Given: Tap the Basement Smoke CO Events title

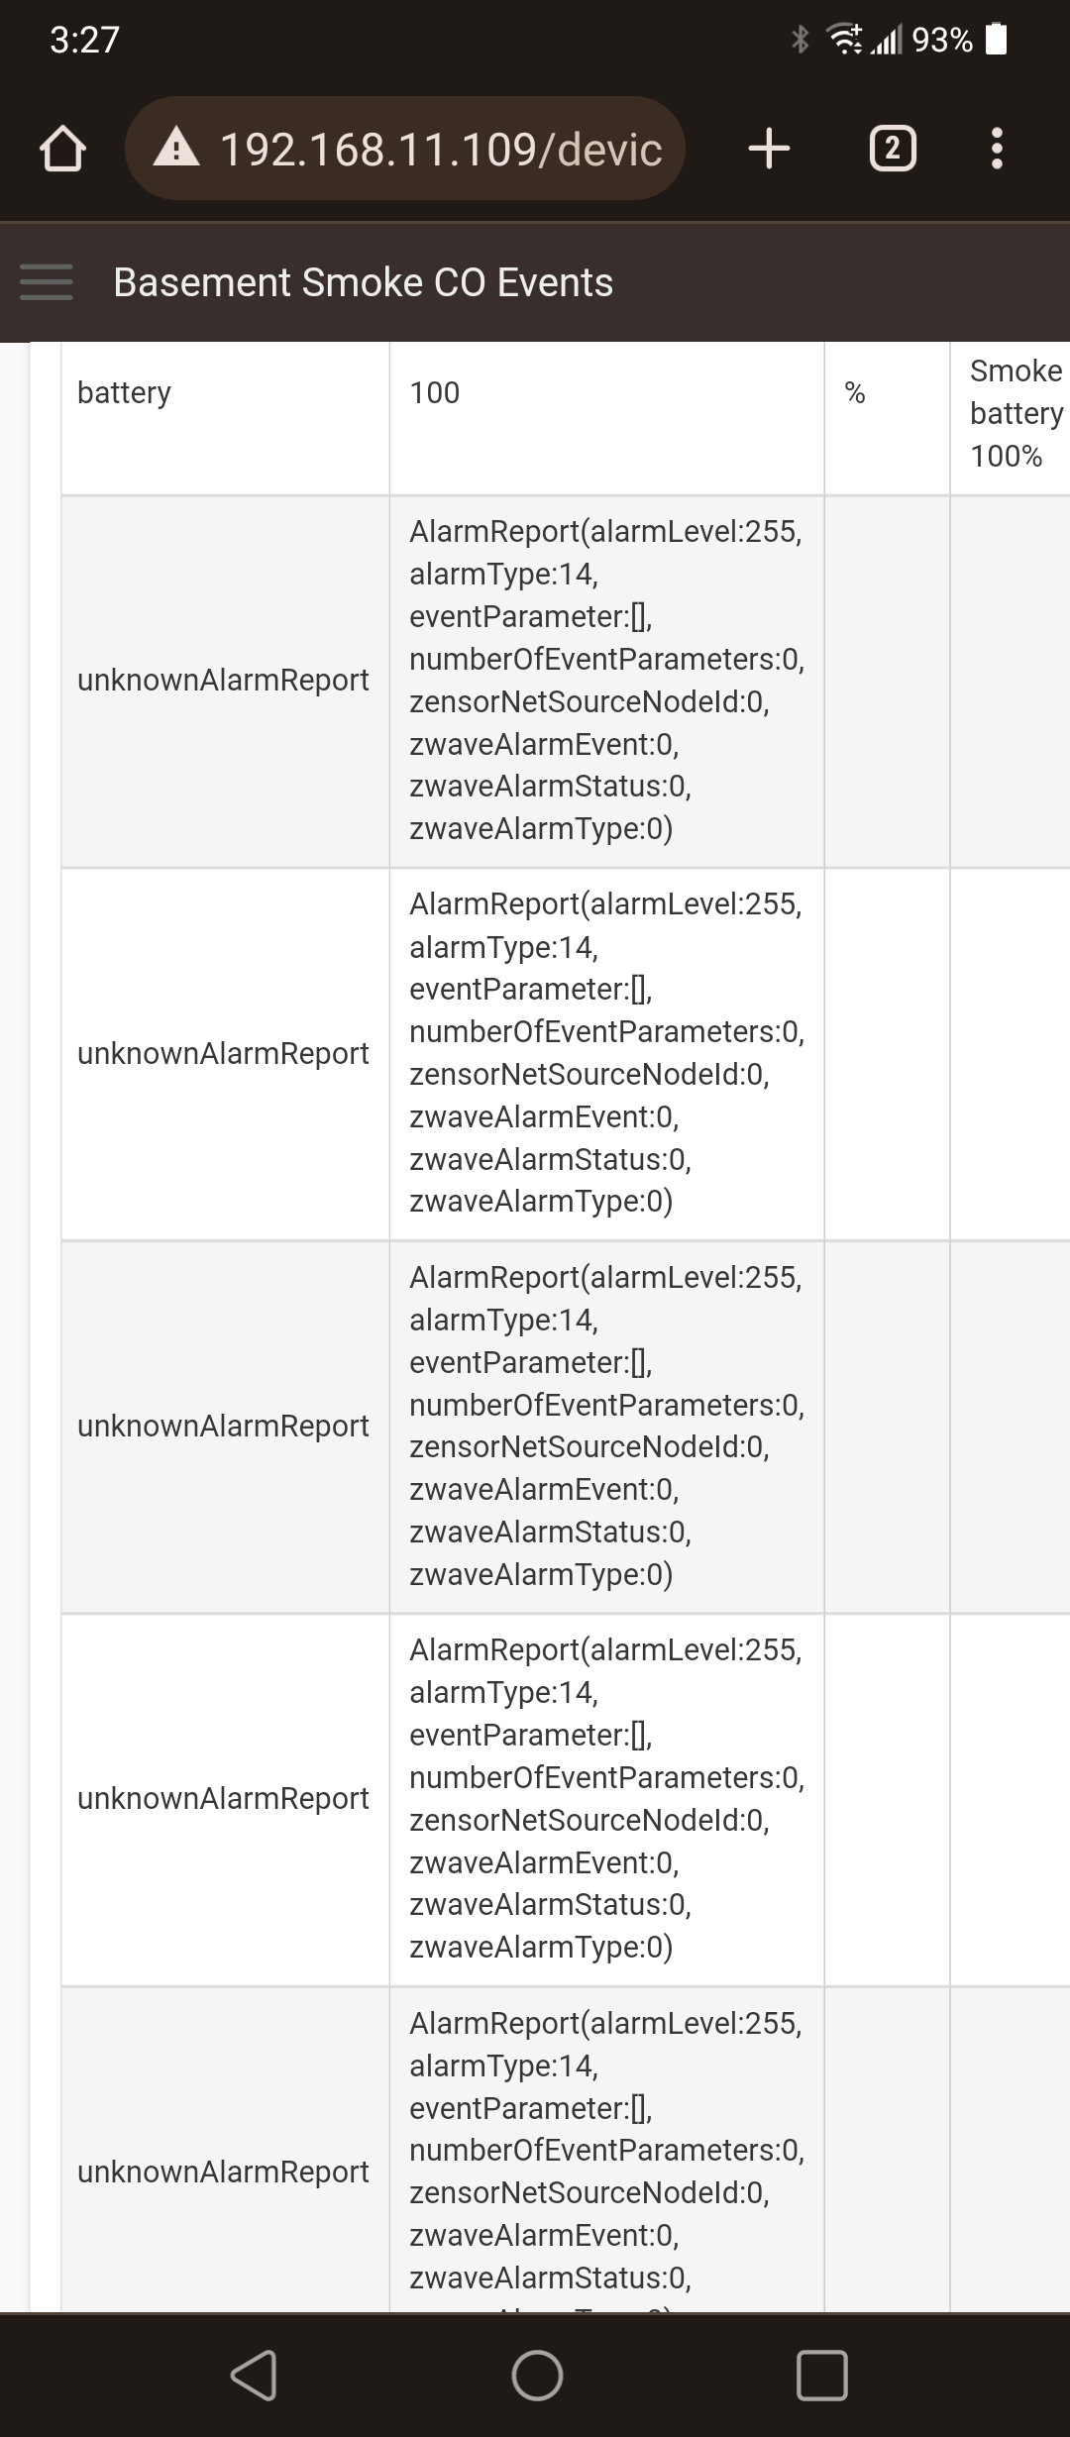Looking at the screenshot, I should coord(363,282).
